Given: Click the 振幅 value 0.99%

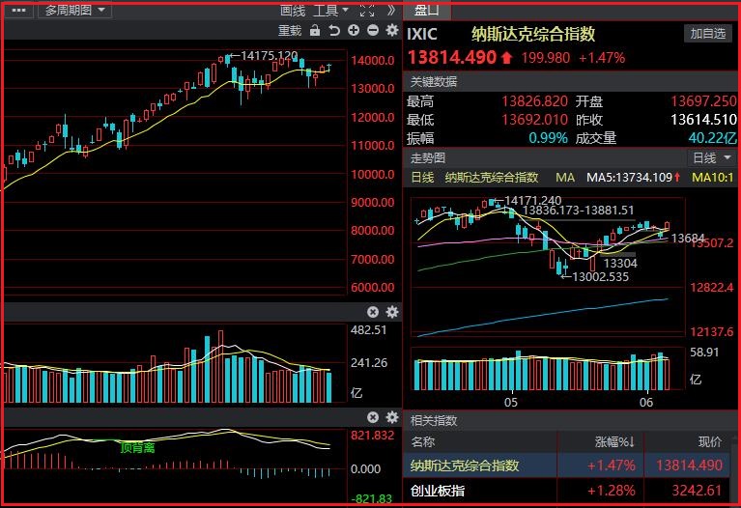Looking at the screenshot, I should tap(548, 138).
